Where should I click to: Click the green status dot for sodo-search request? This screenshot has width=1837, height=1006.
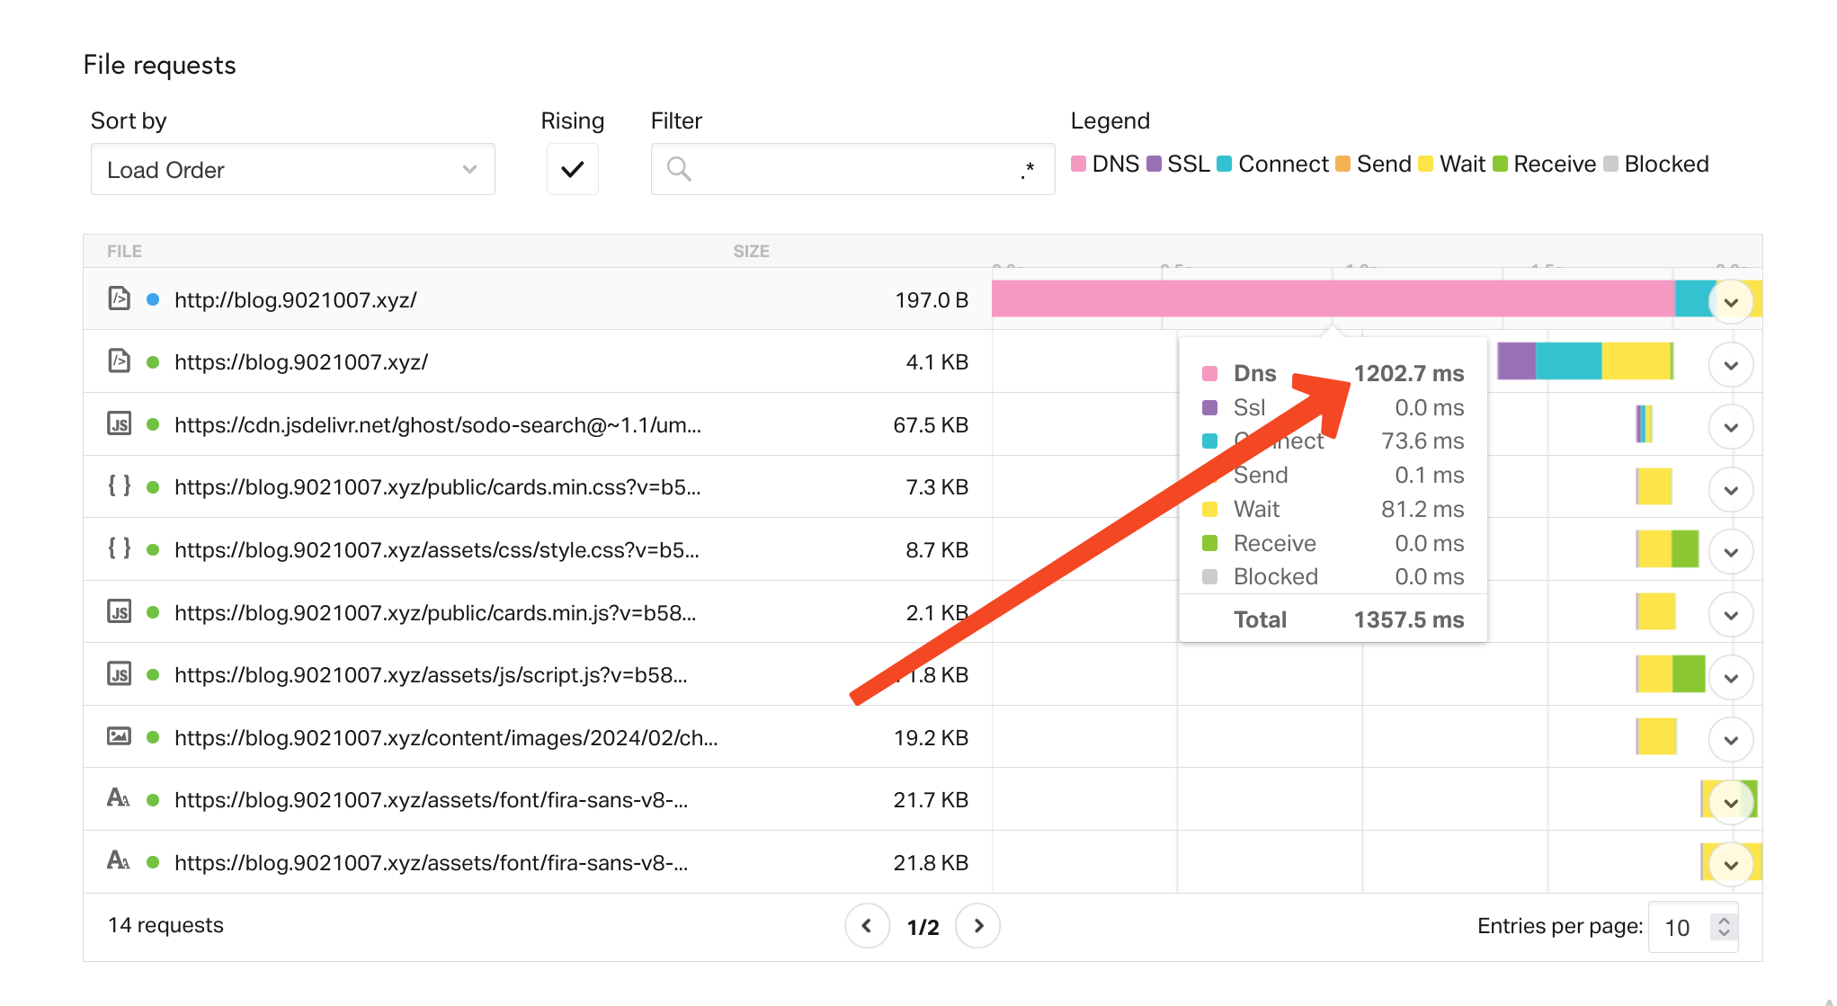153,424
